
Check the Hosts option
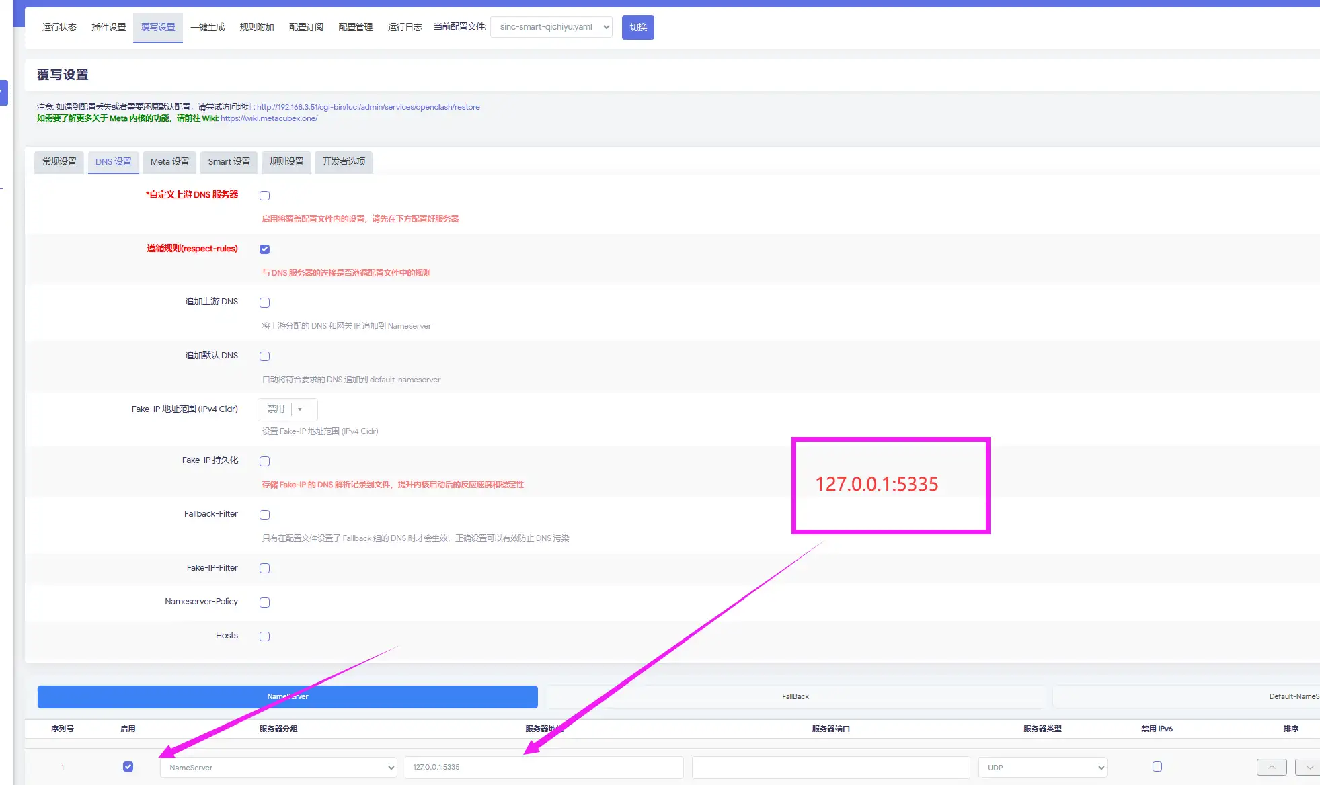pos(264,636)
